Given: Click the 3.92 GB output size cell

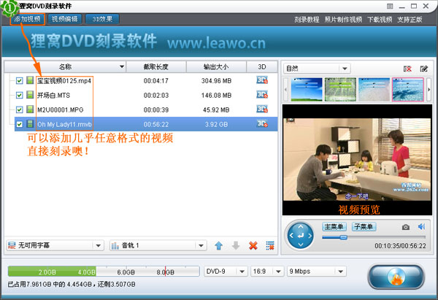Looking at the screenshot, I should 216,124.
